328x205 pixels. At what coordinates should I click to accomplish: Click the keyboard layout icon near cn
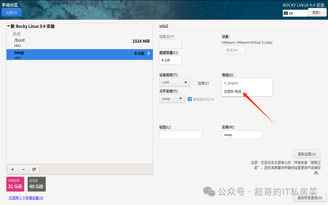click(287, 13)
